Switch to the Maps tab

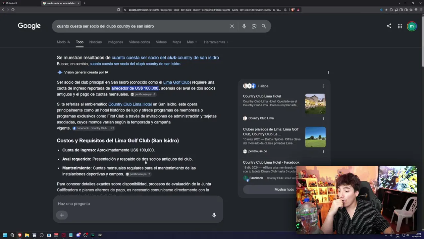click(177, 42)
